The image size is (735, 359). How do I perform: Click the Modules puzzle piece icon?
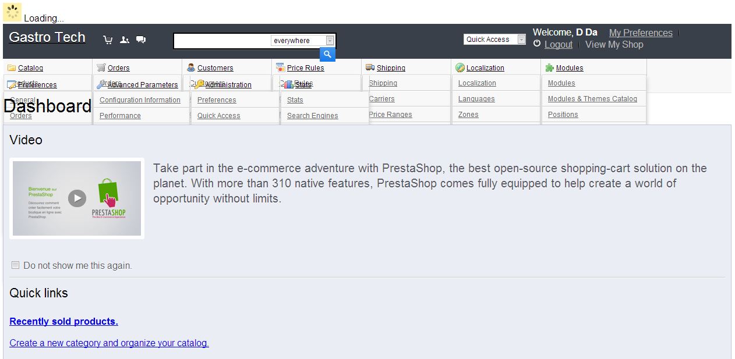coord(549,68)
